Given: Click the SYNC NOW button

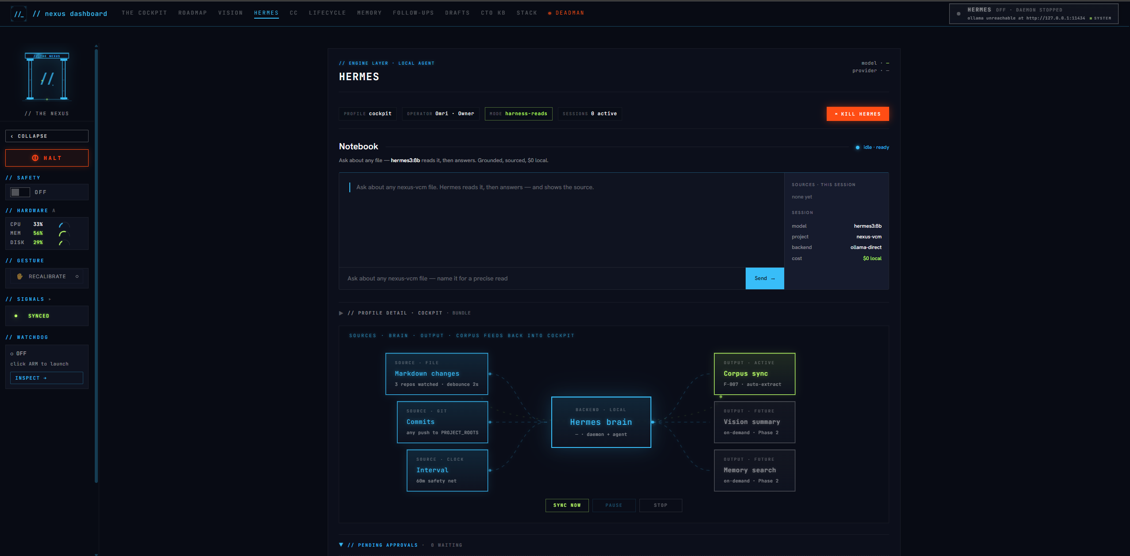Looking at the screenshot, I should click(x=567, y=505).
